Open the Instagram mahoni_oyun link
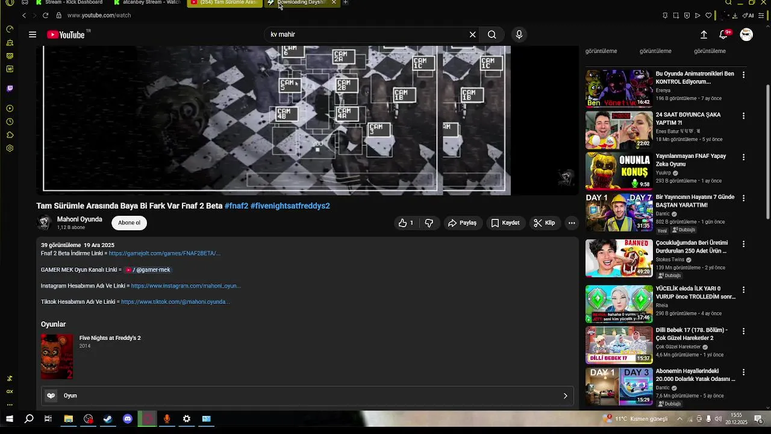The height and width of the screenshot is (434, 771). [x=186, y=286]
